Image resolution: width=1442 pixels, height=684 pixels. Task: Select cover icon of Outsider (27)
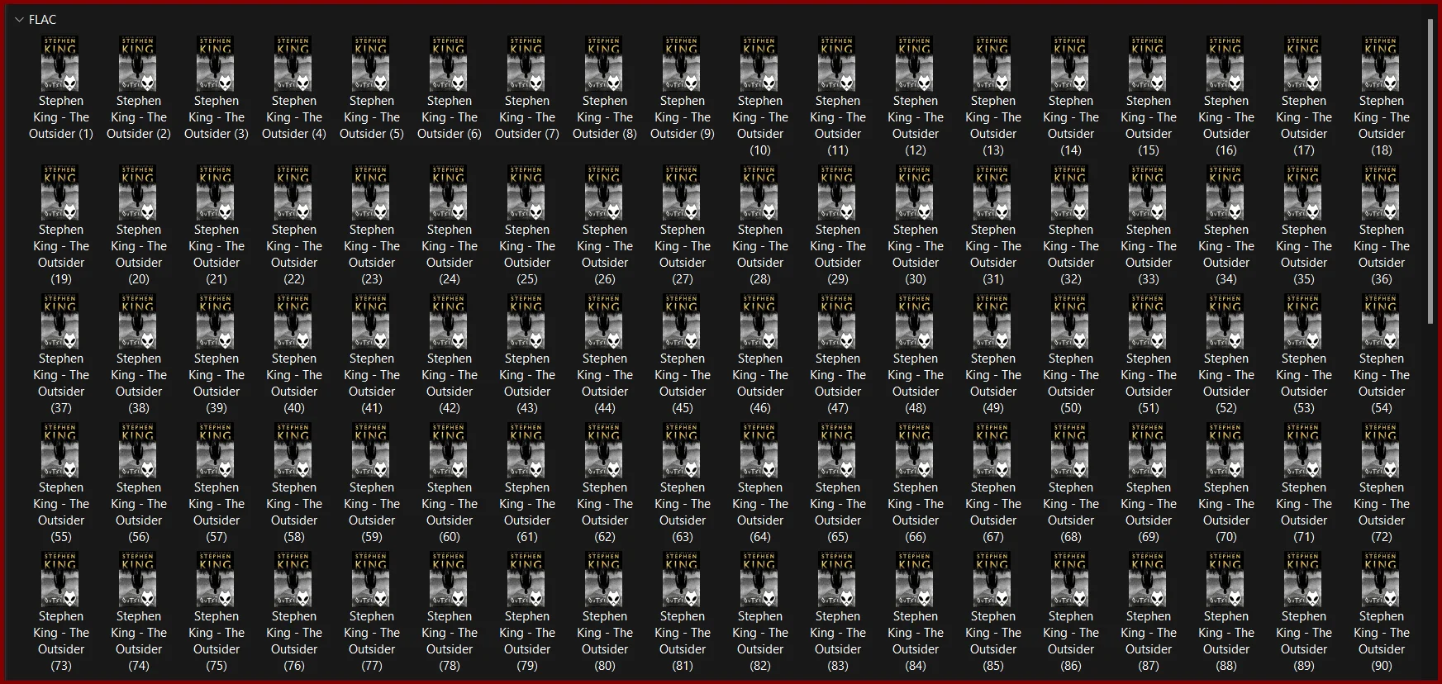683,192
